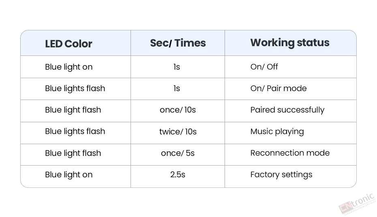Click the once/ 5s timing cell

point(178,153)
